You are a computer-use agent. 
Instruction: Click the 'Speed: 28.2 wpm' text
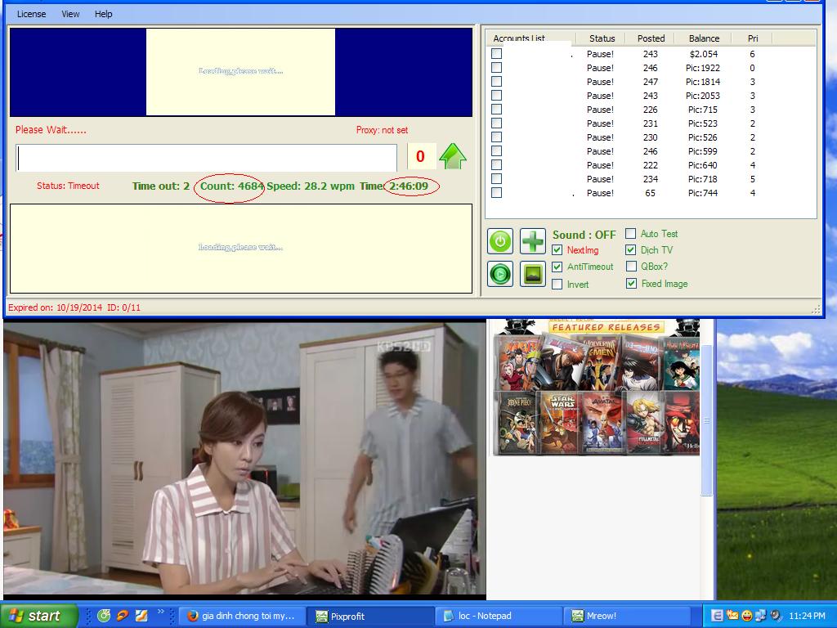[x=311, y=186]
